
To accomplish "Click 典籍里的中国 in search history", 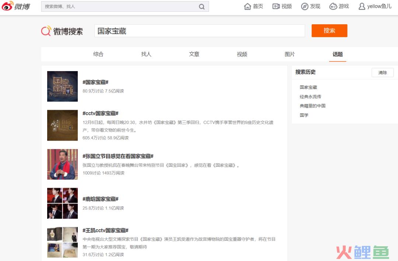I will click(x=313, y=106).
